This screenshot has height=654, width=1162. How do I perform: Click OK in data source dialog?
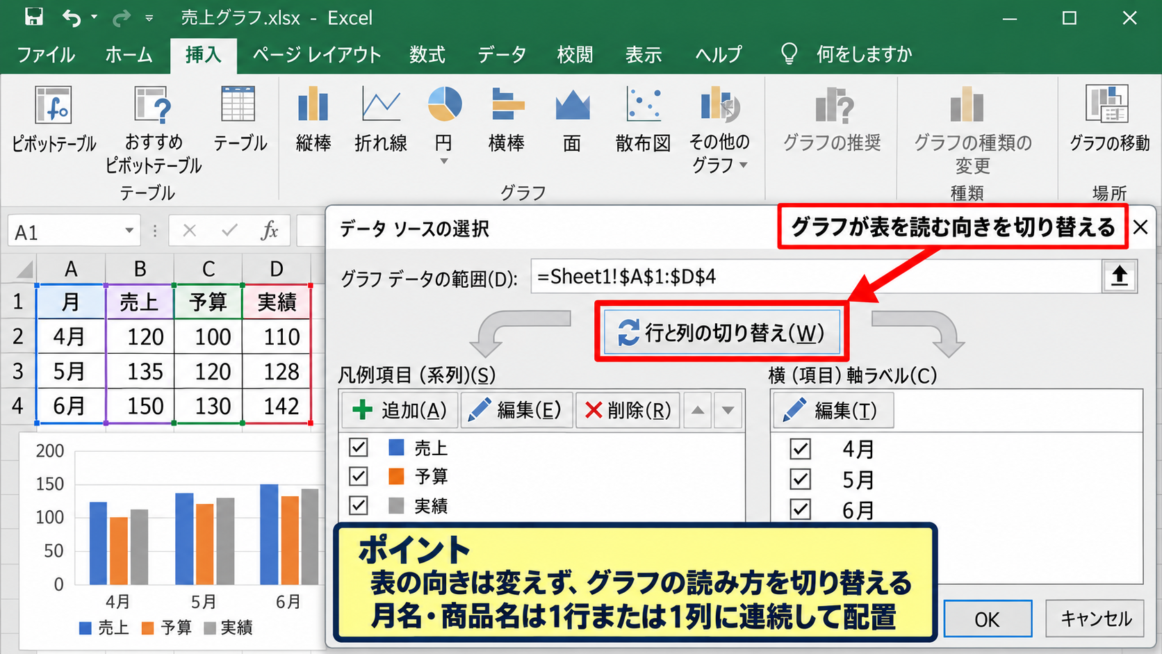987,619
